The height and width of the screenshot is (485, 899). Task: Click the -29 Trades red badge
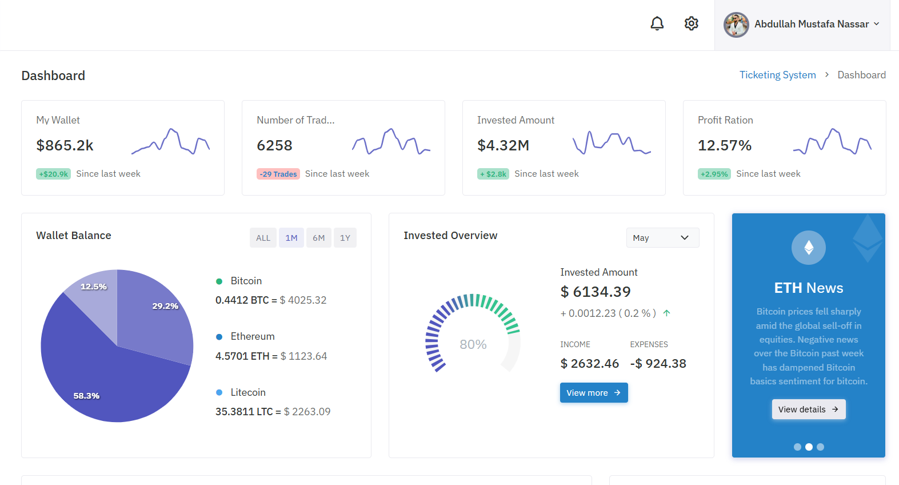[x=278, y=174]
